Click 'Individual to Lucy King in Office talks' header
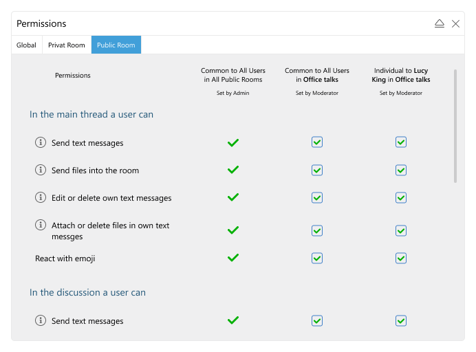This screenshot has width=476, height=352. click(x=401, y=75)
